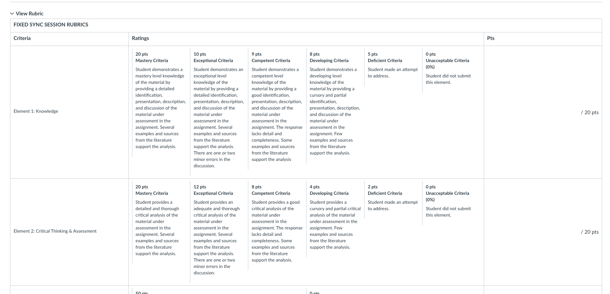The width and height of the screenshot is (610, 294).
Task: Click the Element 1: Knowledge criterion label
Action: [x=36, y=111]
